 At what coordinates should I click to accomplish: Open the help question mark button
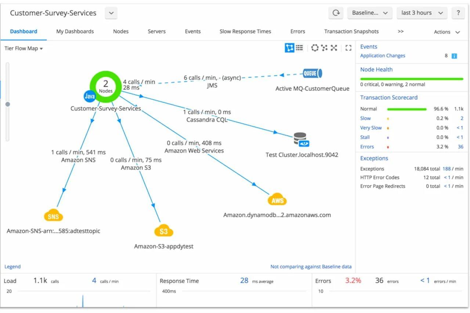(458, 13)
